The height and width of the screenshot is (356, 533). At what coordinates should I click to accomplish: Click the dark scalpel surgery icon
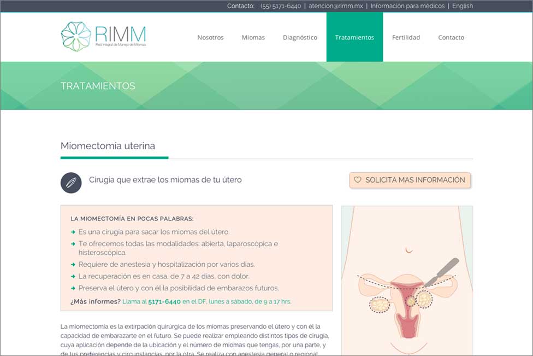point(71,183)
